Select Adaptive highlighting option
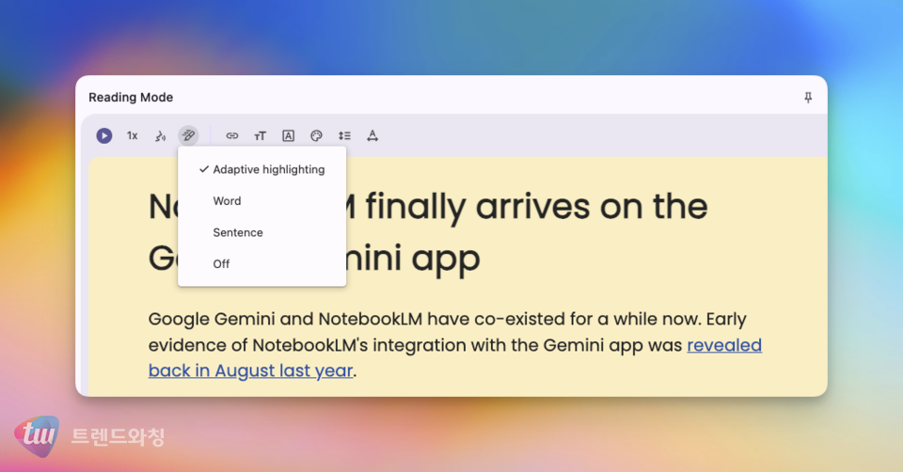Viewport: 903px width, 472px height. click(268, 169)
